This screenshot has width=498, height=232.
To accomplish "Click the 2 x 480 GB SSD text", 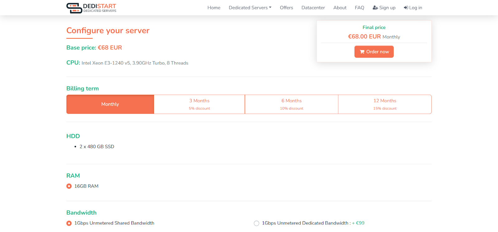I will [97, 147].
